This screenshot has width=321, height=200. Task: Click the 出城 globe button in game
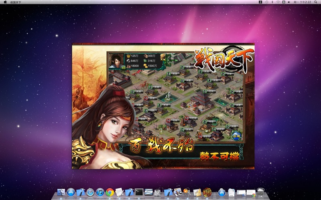pos(236,135)
